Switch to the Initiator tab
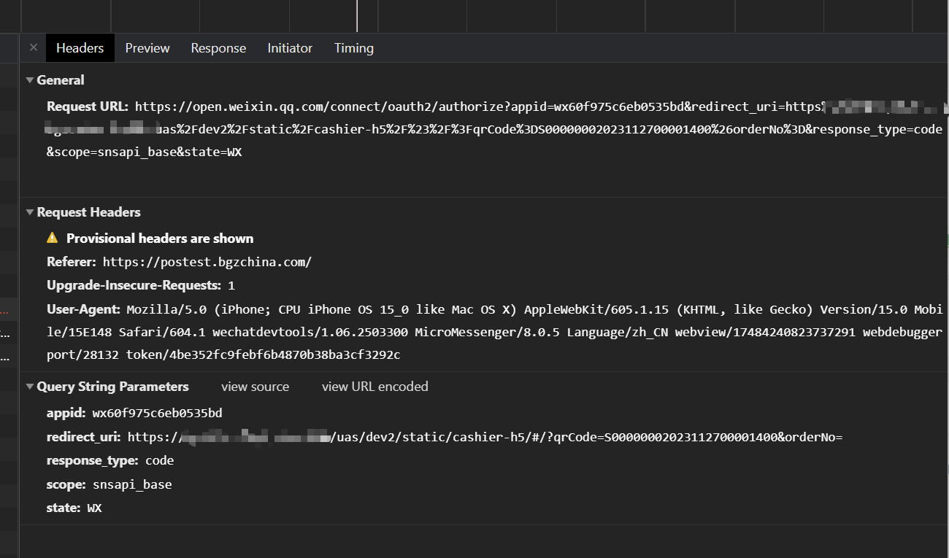The height and width of the screenshot is (558, 949). click(x=290, y=48)
